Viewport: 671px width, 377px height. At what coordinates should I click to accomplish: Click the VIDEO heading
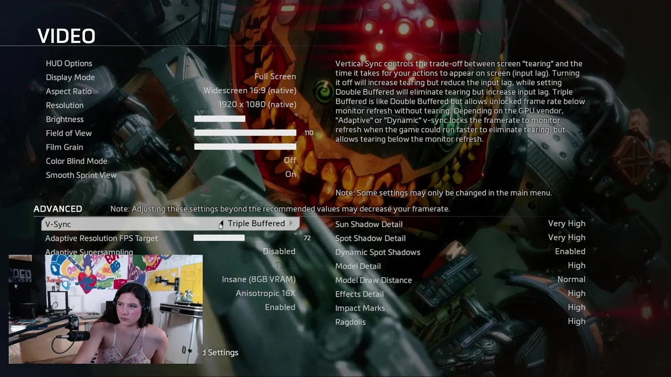pyautogui.click(x=67, y=36)
